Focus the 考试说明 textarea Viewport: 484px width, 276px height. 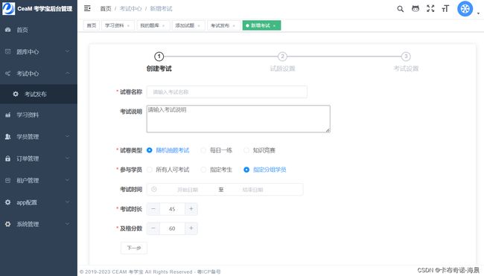238,119
